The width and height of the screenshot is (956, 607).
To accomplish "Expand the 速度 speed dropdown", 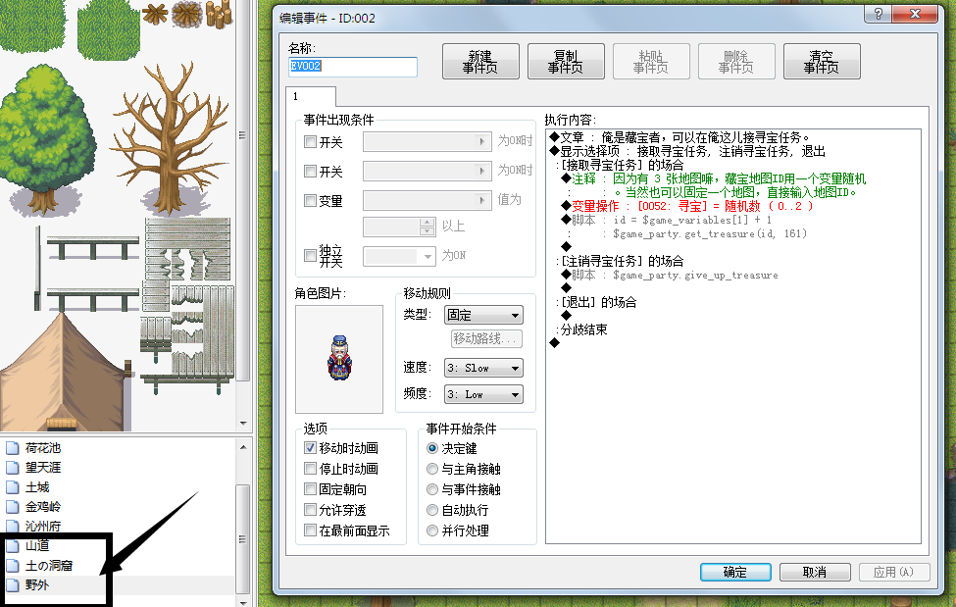I will click(483, 369).
